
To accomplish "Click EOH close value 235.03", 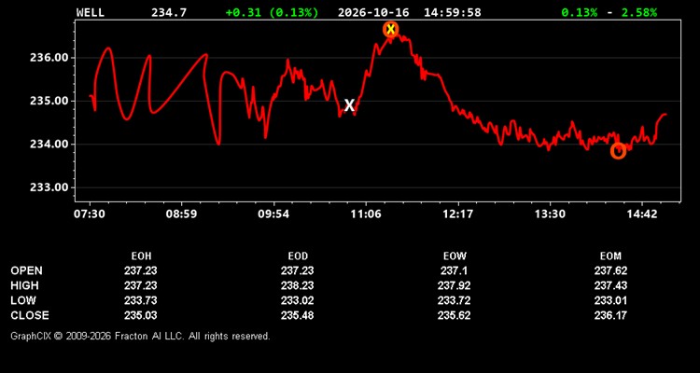I will 141,315.
